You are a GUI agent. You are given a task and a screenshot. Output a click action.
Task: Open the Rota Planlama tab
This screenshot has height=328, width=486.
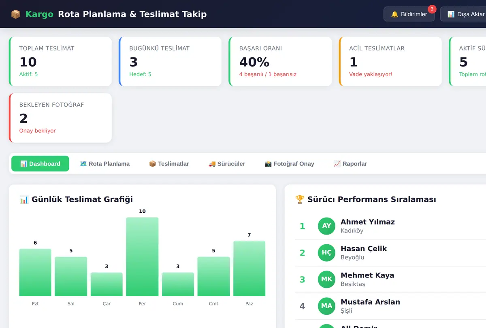(105, 164)
